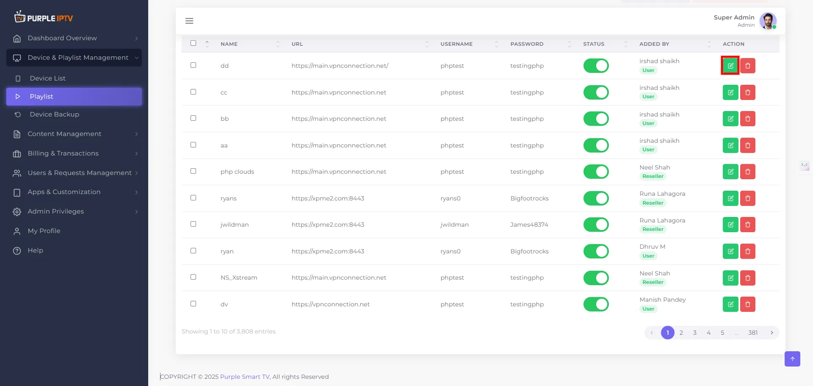This screenshot has width=813, height=386.
Task: Tick the checkbox for 'dd' row
Action: [x=194, y=65]
